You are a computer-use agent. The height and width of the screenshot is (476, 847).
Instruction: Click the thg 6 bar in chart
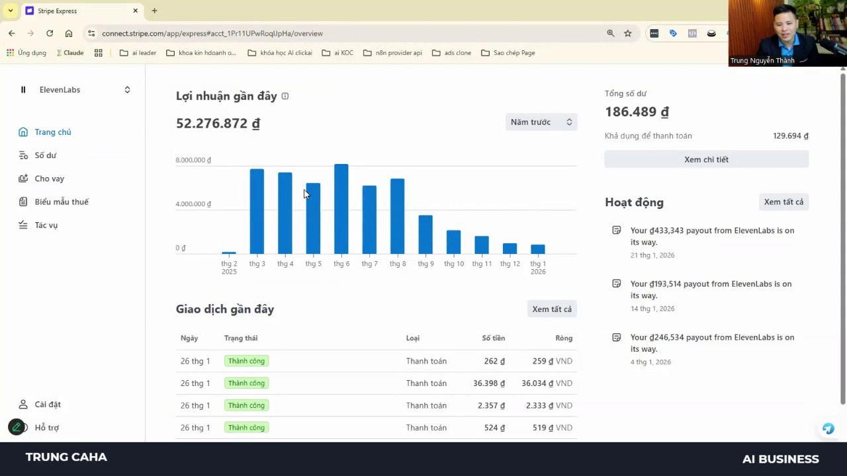tap(341, 209)
